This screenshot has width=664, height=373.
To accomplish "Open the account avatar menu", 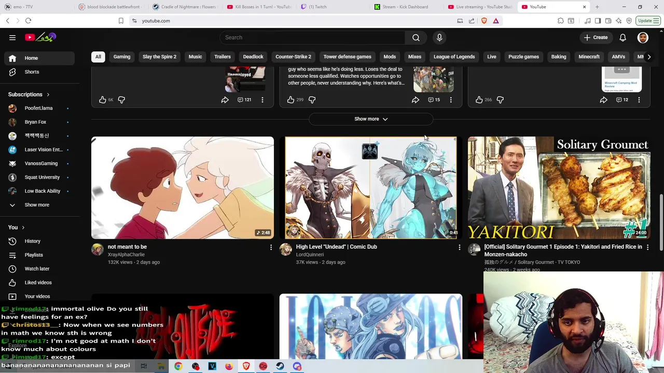I will 643,37.
